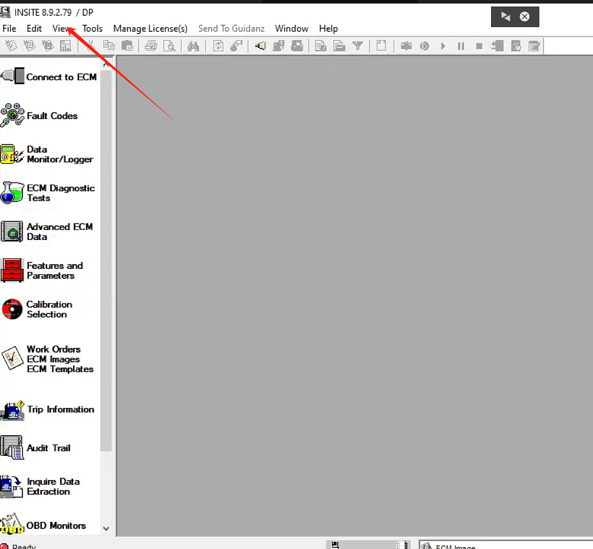Open Audit Trail
This screenshot has height=549, width=593.
[35, 448]
